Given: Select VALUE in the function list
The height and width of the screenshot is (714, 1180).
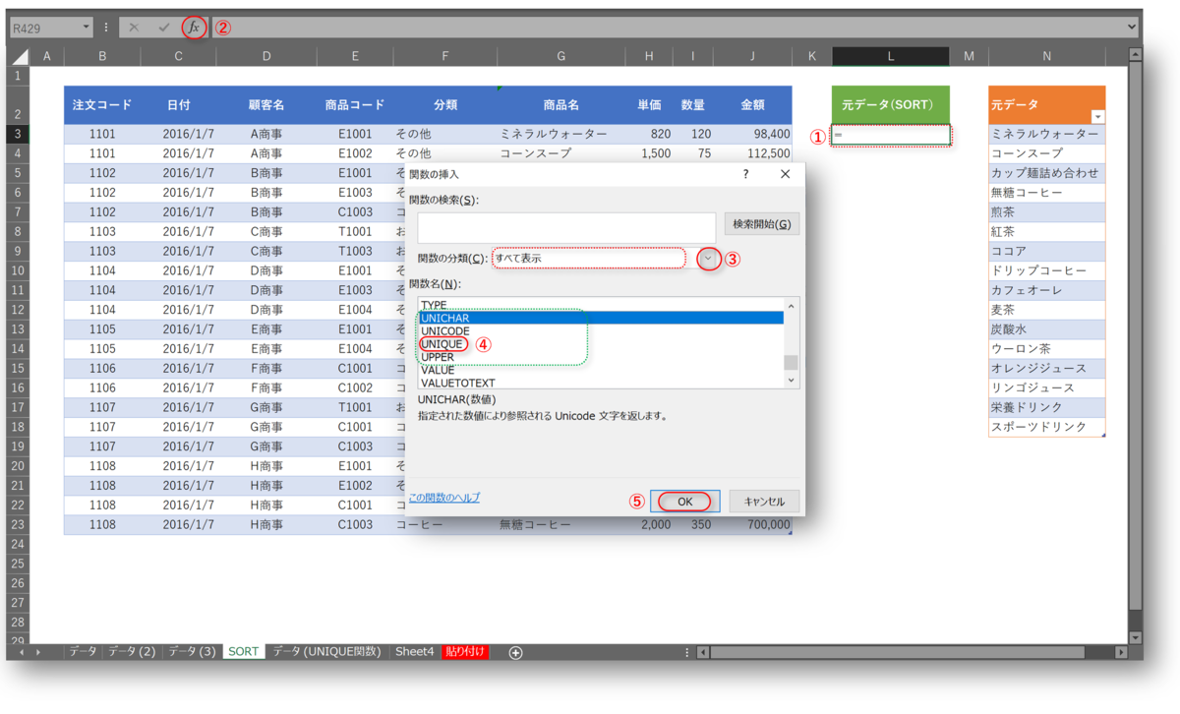Looking at the screenshot, I should point(438,370).
